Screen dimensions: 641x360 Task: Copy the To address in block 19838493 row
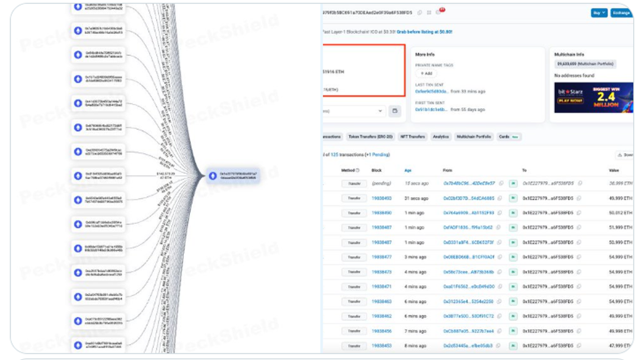(579, 198)
